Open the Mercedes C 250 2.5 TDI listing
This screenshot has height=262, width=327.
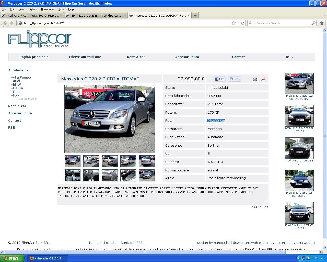click(x=299, y=183)
